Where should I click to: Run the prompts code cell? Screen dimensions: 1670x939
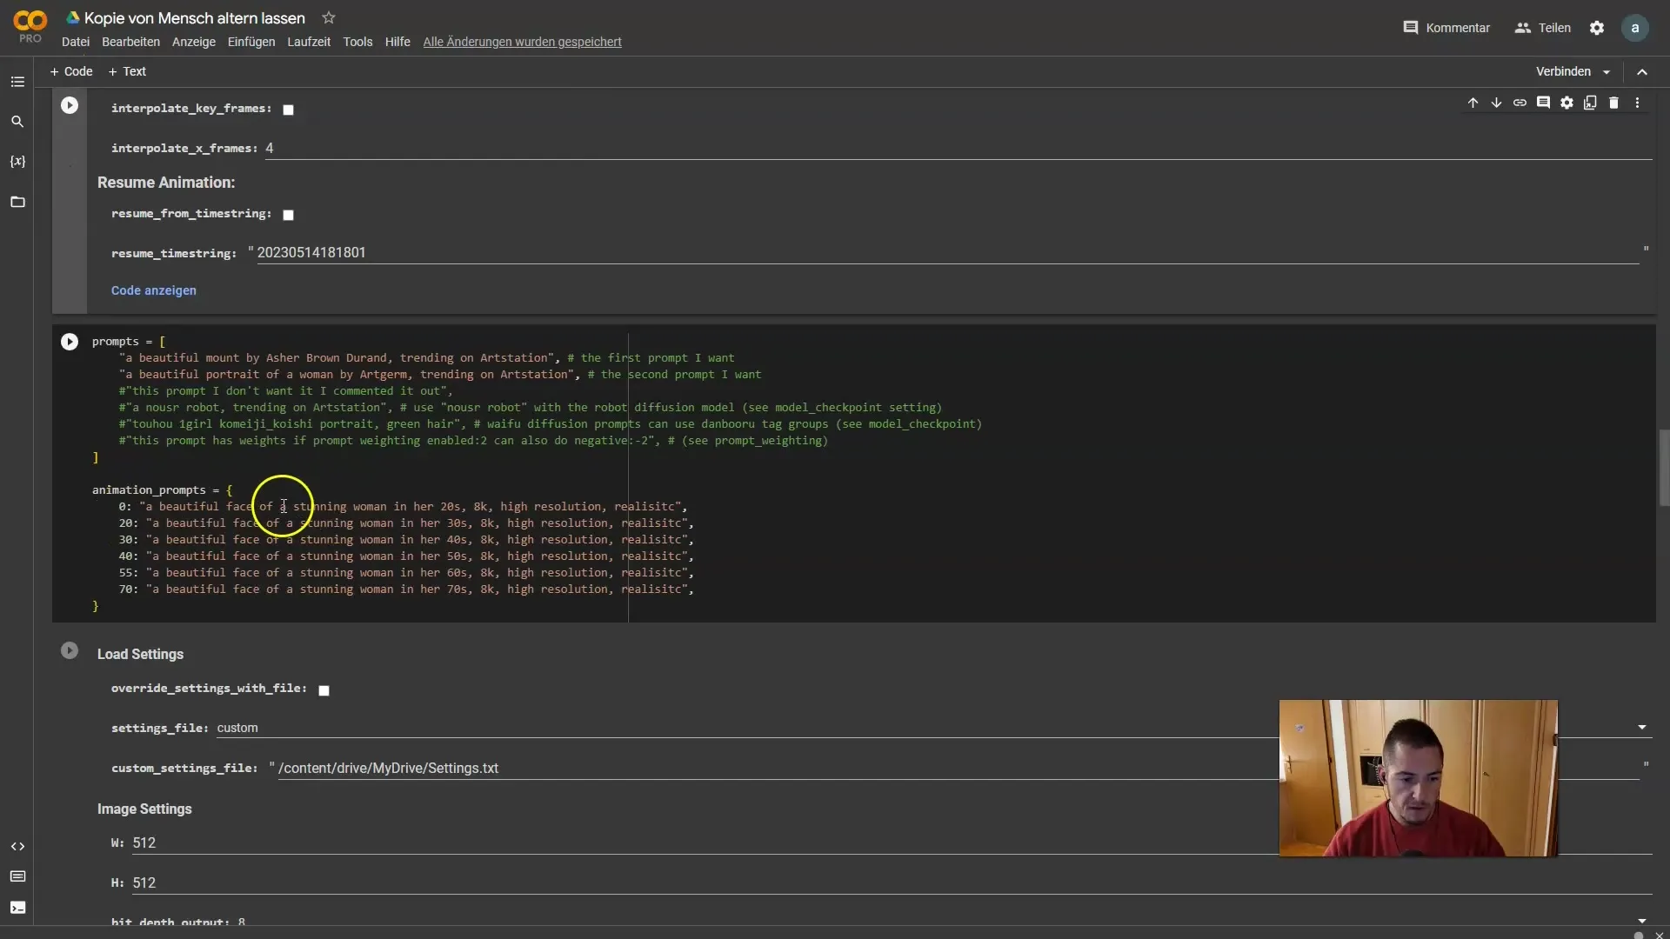pyautogui.click(x=70, y=342)
